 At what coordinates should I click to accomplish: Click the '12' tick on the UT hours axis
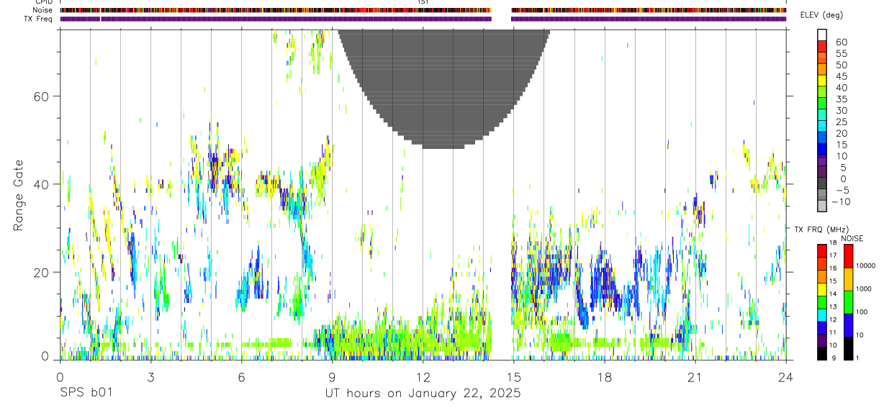click(423, 377)
